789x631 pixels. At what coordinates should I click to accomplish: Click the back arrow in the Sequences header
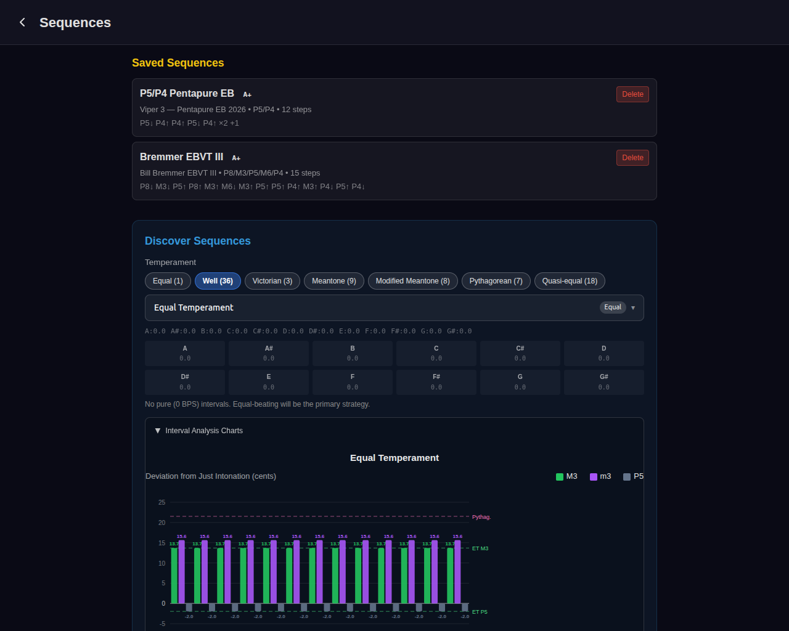pos(22,22)
